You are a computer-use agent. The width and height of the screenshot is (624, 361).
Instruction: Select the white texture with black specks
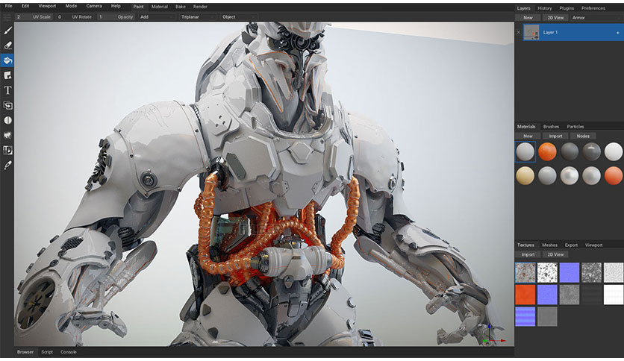(x=547, y=272)
